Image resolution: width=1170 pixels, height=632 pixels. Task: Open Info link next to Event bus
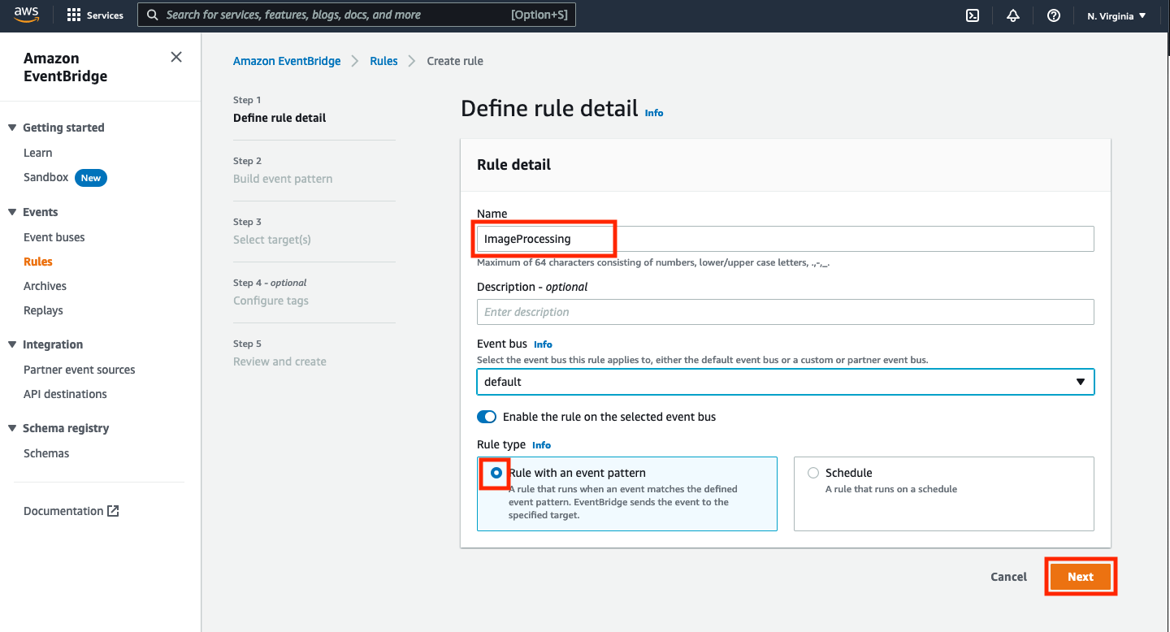(543, 344)
